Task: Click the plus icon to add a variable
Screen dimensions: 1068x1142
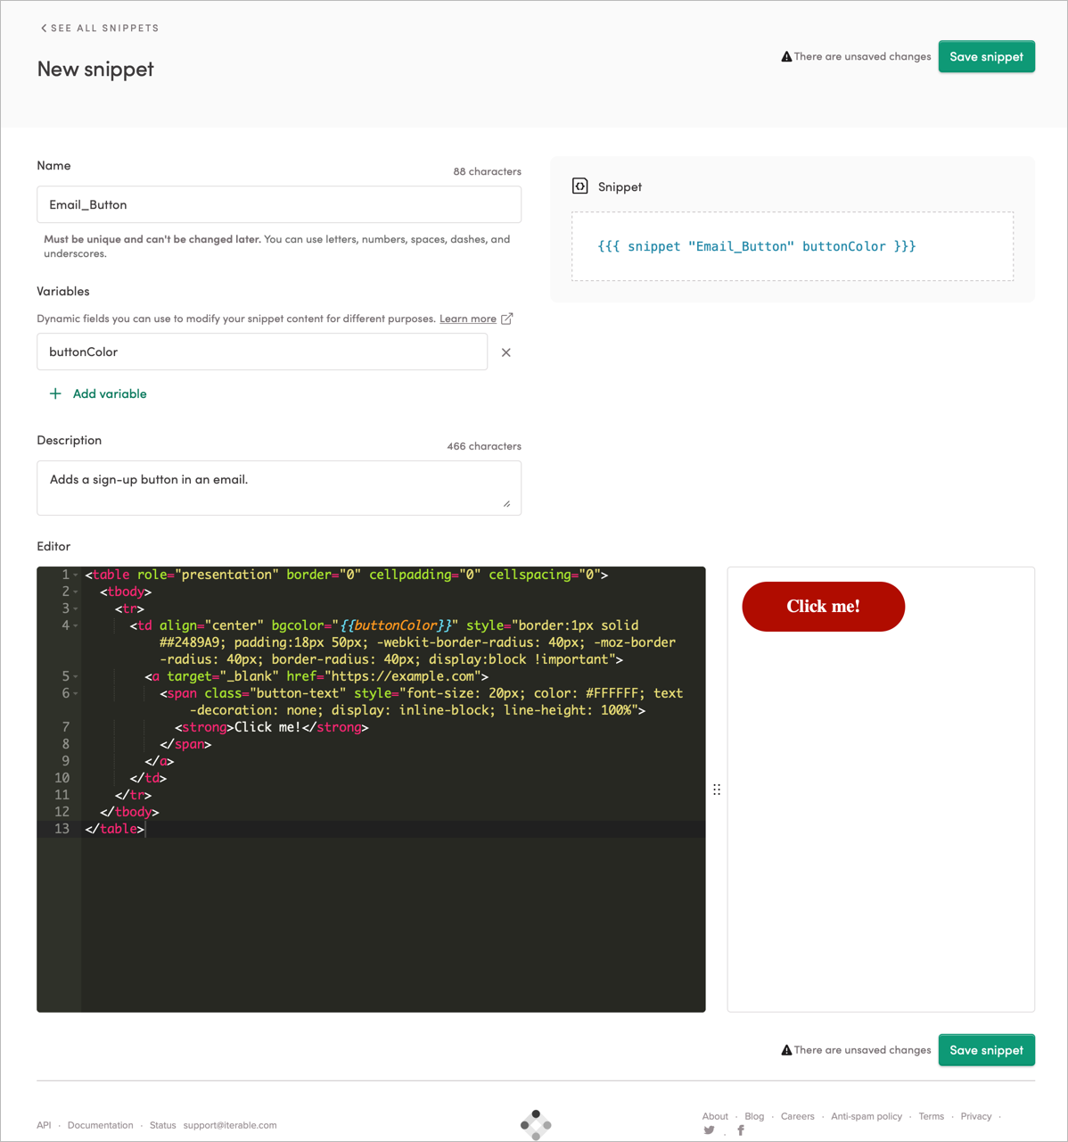Action: [x=55, y=393]
